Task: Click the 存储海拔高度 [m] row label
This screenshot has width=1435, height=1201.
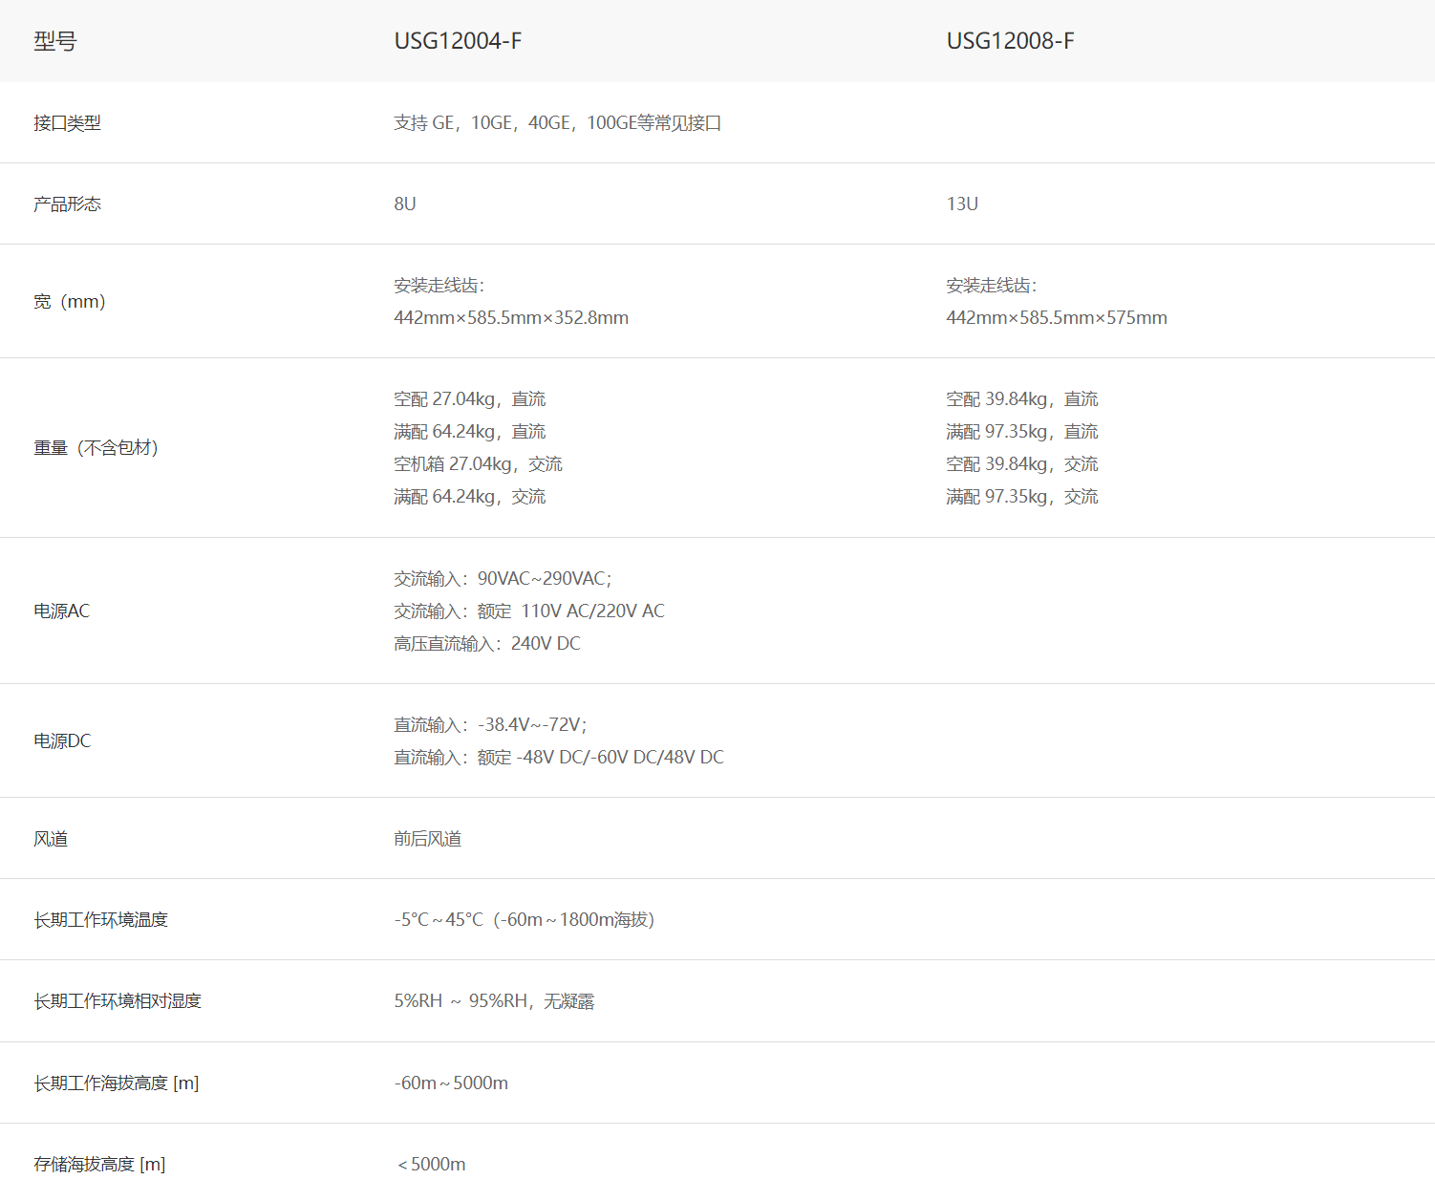Action: click(x=99, y=1165)
